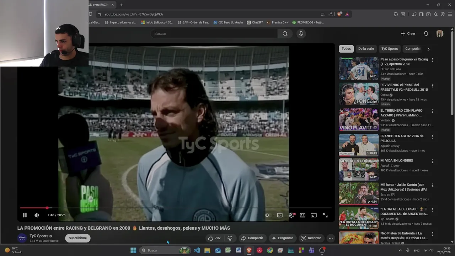Cast the video to a TV
Image resolution: width=455 pixels, height=256 pixels.
click(x=314, y=215)
